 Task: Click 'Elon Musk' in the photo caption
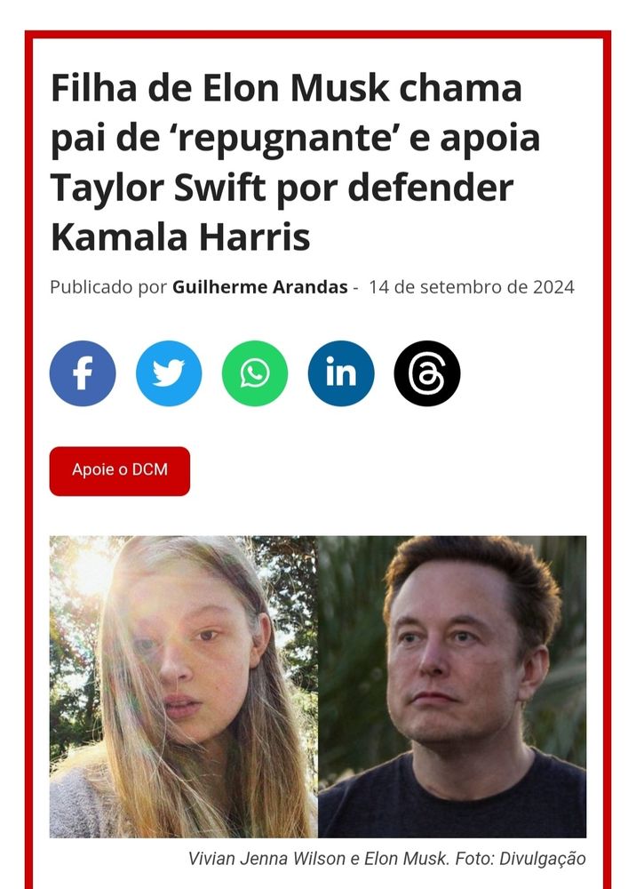pyautogui.click(x=406, y=859)
